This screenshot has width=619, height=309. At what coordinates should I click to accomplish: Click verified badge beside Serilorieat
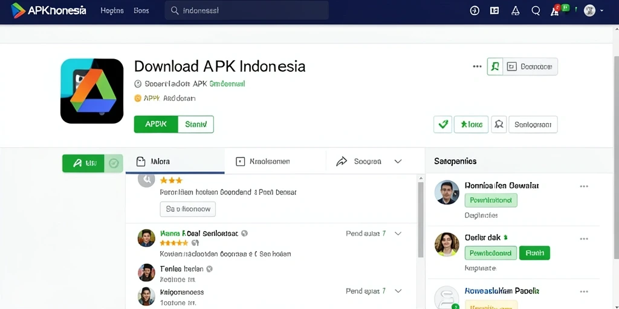coord(244,234)
